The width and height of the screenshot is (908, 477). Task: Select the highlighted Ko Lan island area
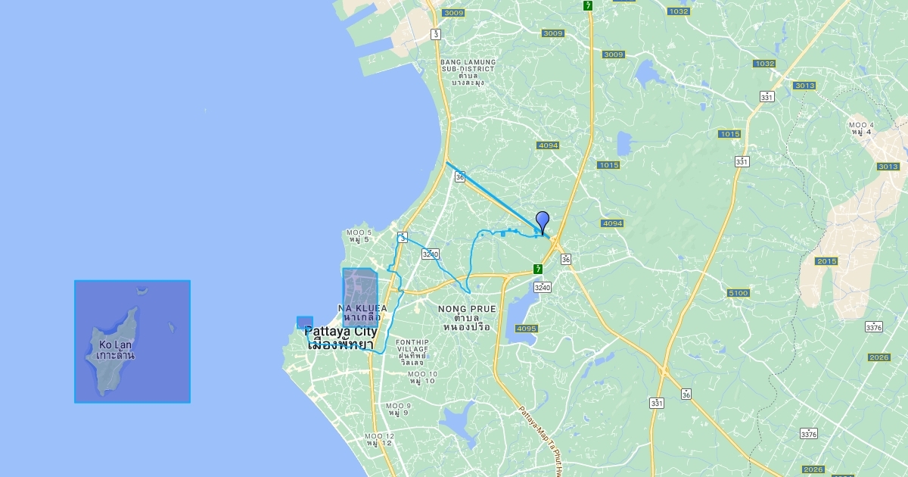[x=132, y=341]
